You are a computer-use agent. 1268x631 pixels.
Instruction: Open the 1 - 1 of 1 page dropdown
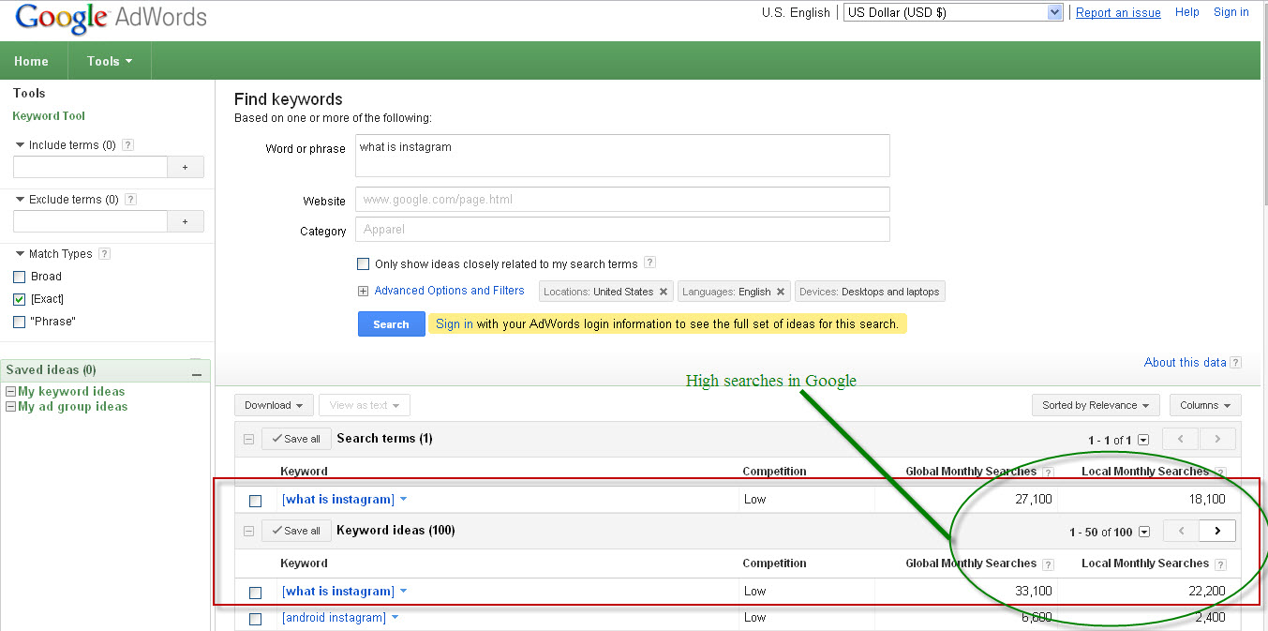[x=1143, y=441]
